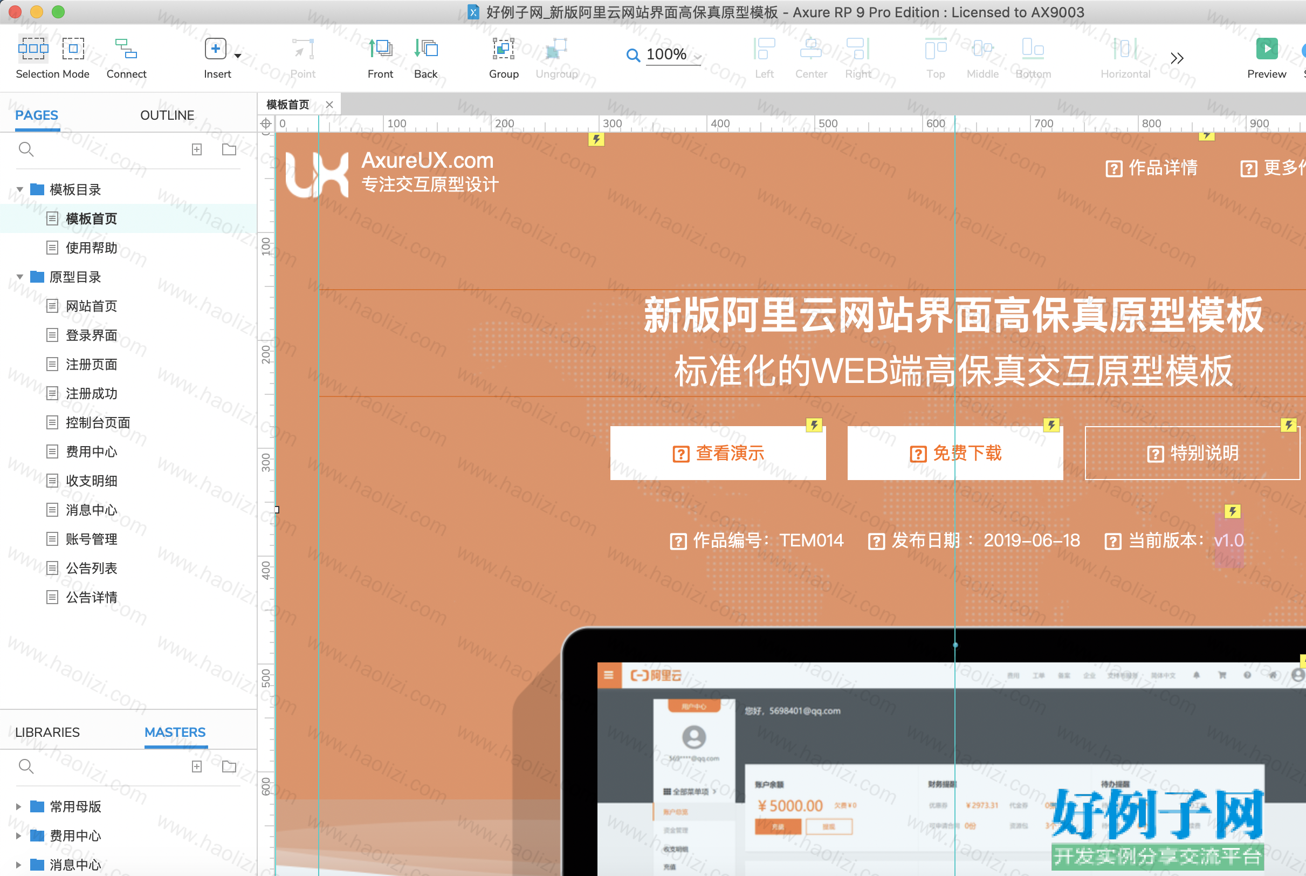Click the ruler origin crosshair icon
The image size is (1306, 876).
(x=266, y=124)
